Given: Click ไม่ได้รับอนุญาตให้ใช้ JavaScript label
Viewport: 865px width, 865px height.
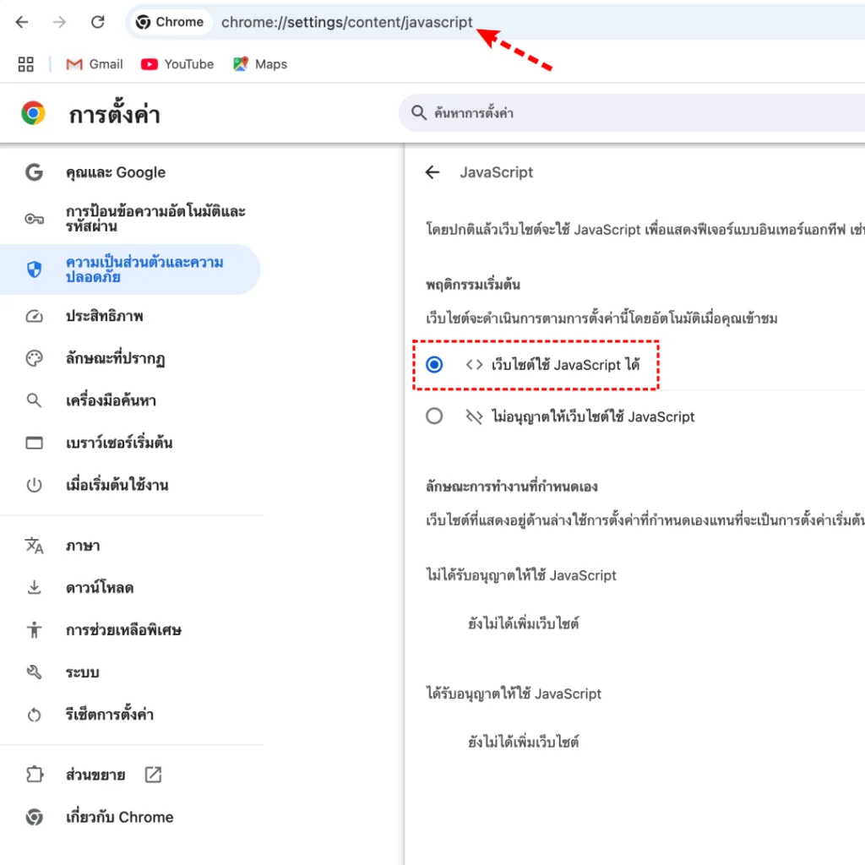Looking at the screenshot, I should pos(521,575).
